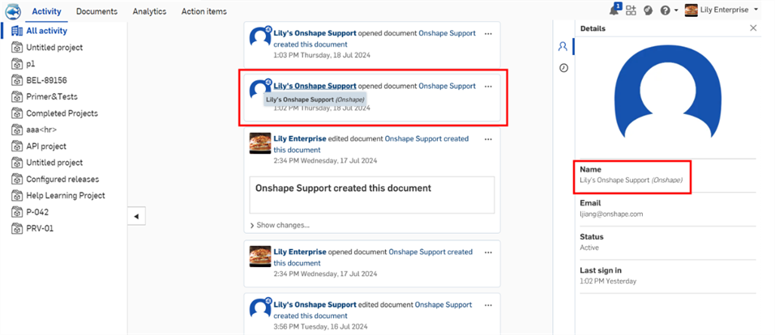Image resolution: width=775 pixels, height=335 pixels.
Task: Open the notifications bell icon
Action: pos(614,10)
